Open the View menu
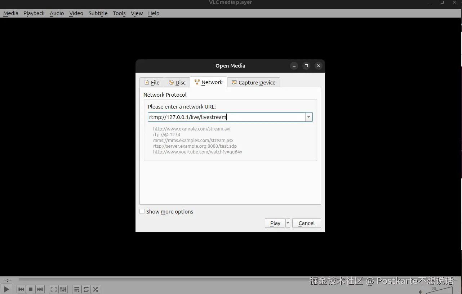Image resolution: width=462 pixels, height=294 pixels. click(137, 13)
